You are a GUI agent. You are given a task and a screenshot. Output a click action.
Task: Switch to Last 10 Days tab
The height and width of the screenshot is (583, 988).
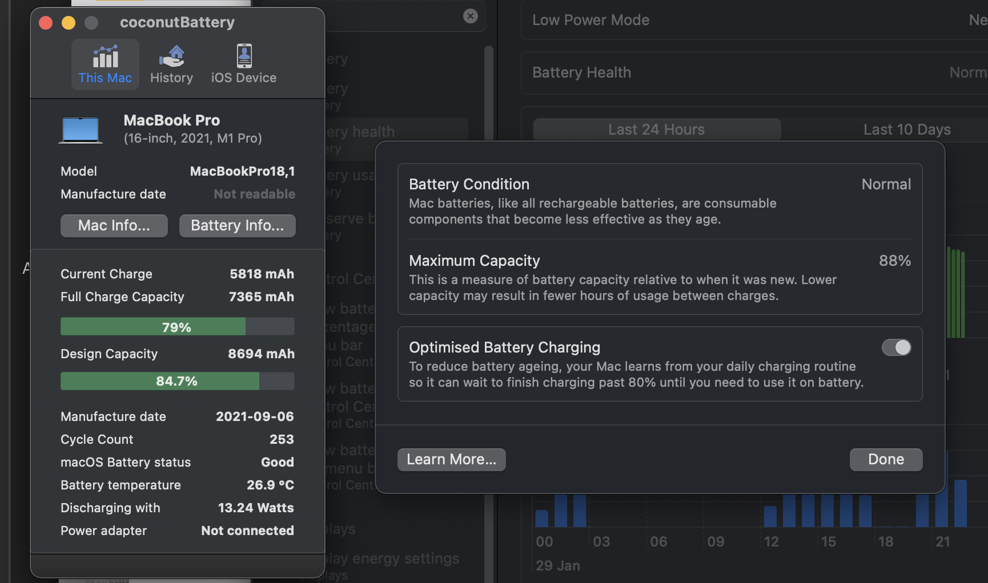point(906,129)
